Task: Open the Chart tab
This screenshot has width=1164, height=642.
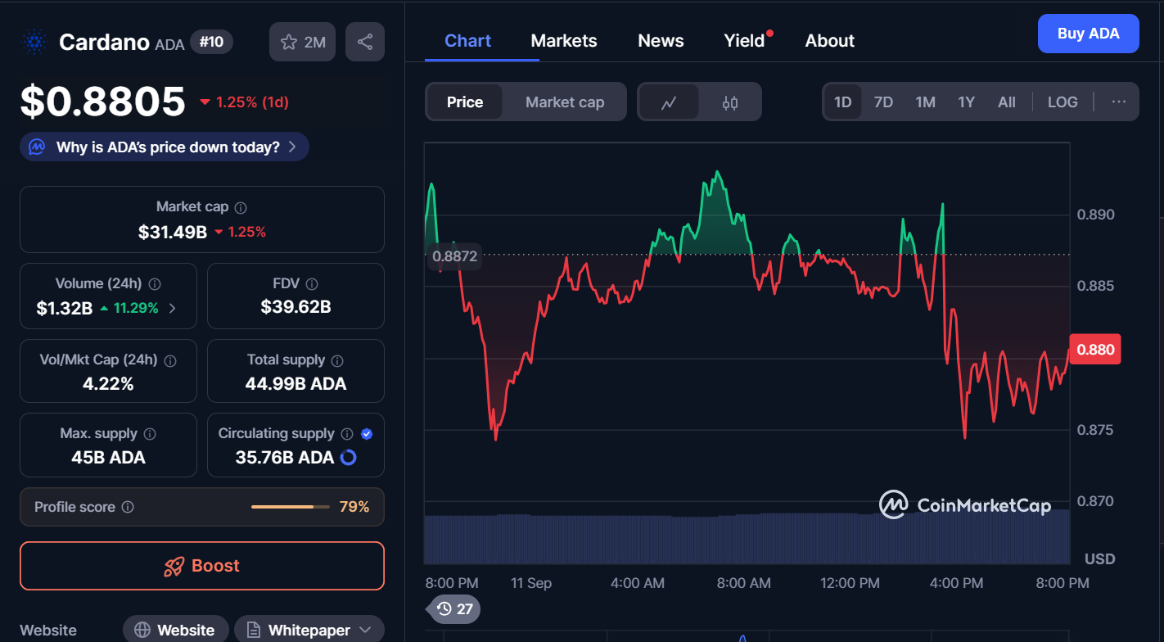Action: (467, 41)
